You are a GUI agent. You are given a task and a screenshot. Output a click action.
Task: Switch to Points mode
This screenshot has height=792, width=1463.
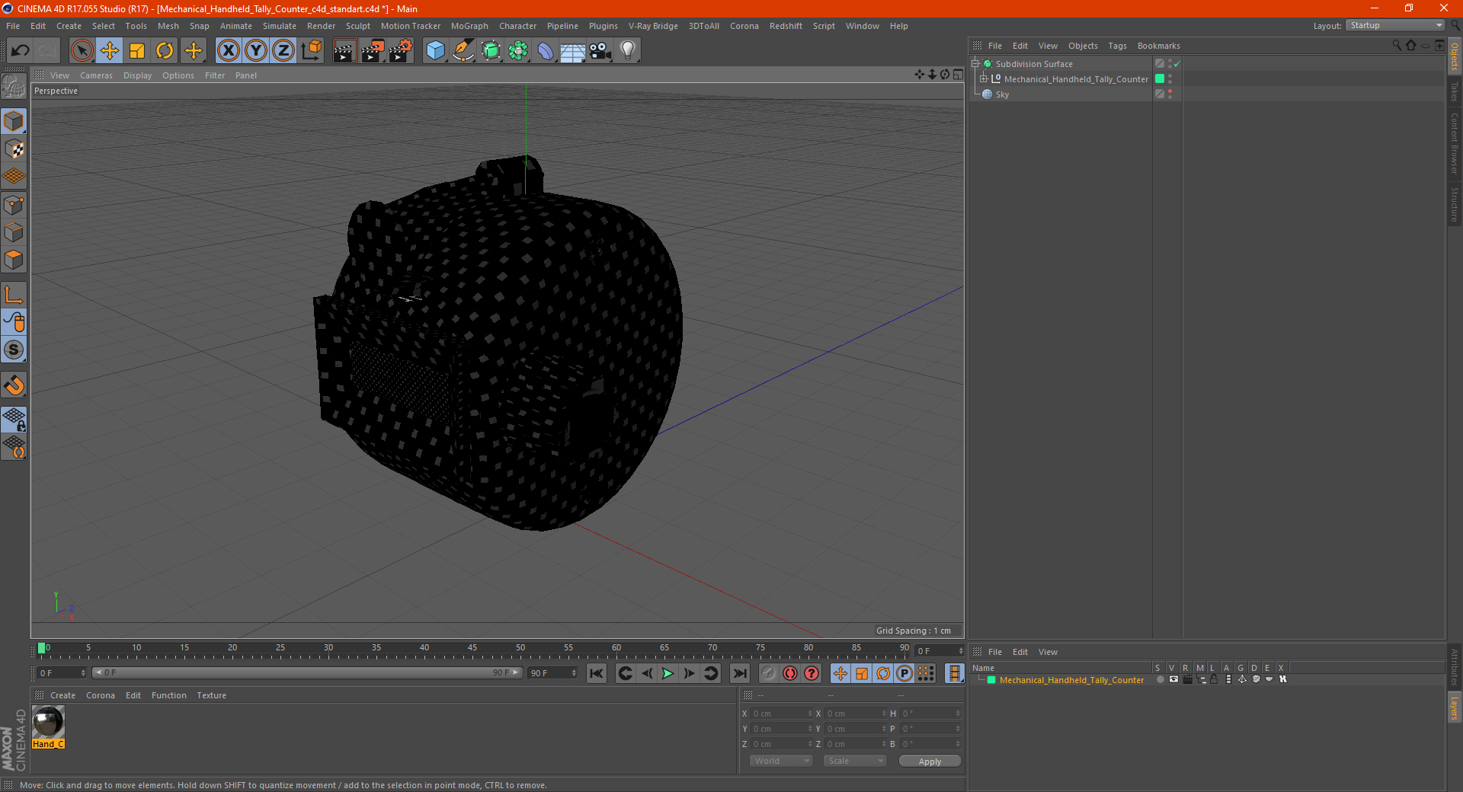coord(14,205)
